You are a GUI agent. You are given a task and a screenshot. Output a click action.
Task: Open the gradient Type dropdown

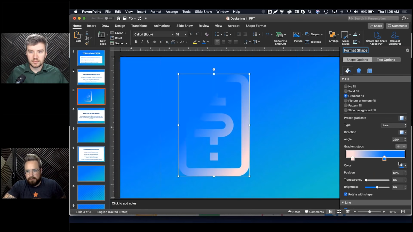point(394,125)
